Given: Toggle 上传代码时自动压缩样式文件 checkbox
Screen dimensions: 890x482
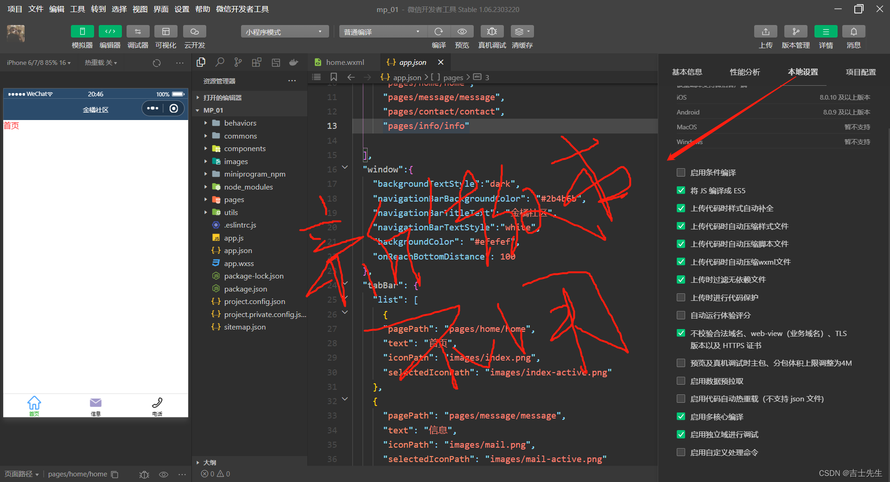Looking at the screenshot, I should [x=681, y=226].
